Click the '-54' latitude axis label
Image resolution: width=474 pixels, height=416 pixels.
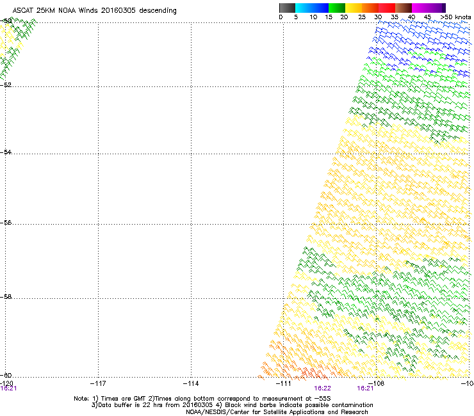[6, 152]
